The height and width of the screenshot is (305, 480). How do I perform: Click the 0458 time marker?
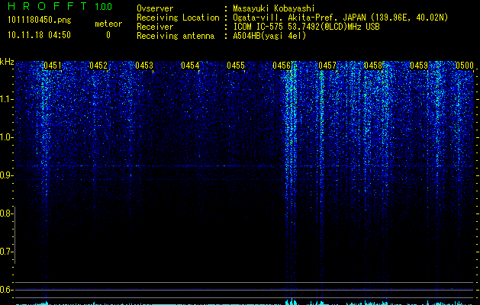point(373,66)
